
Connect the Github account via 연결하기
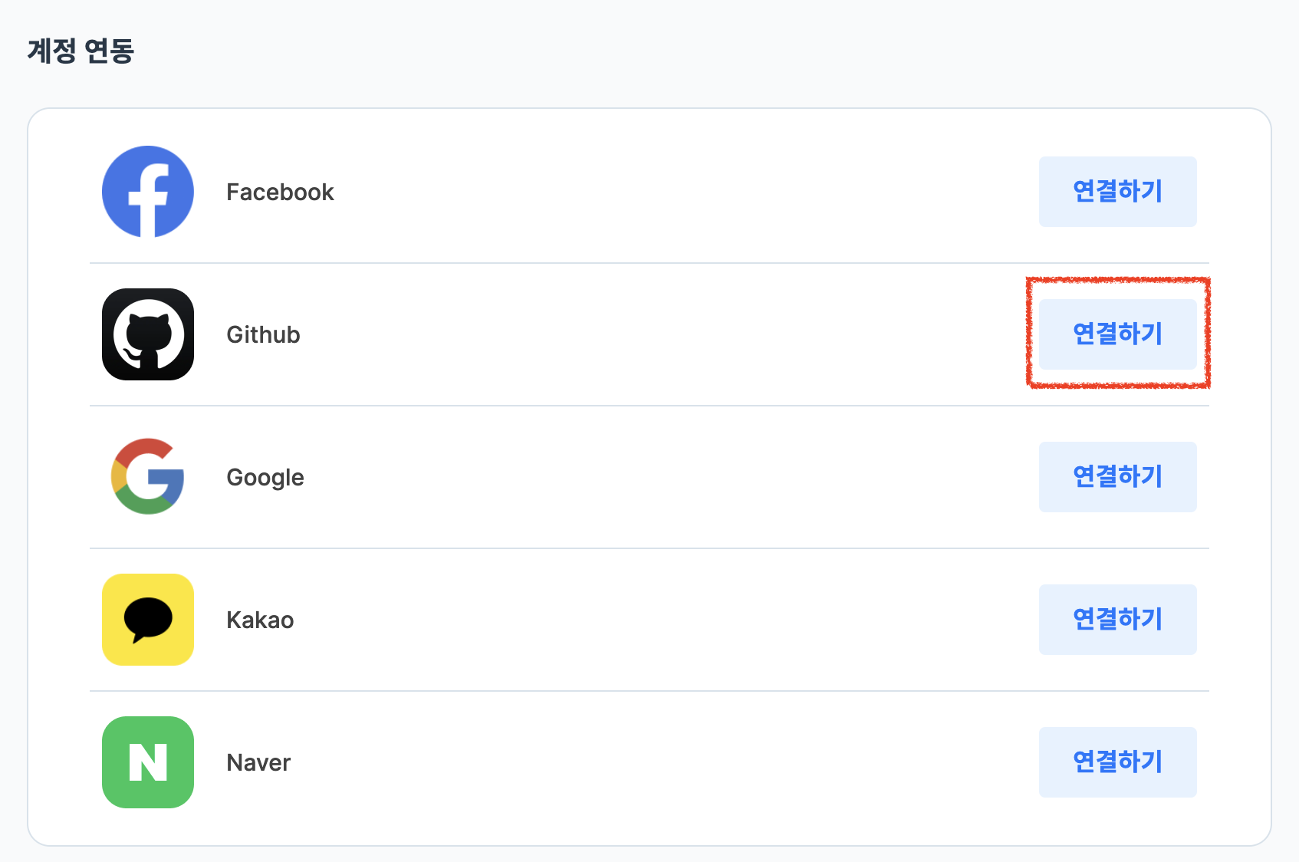click(1117, 334)
